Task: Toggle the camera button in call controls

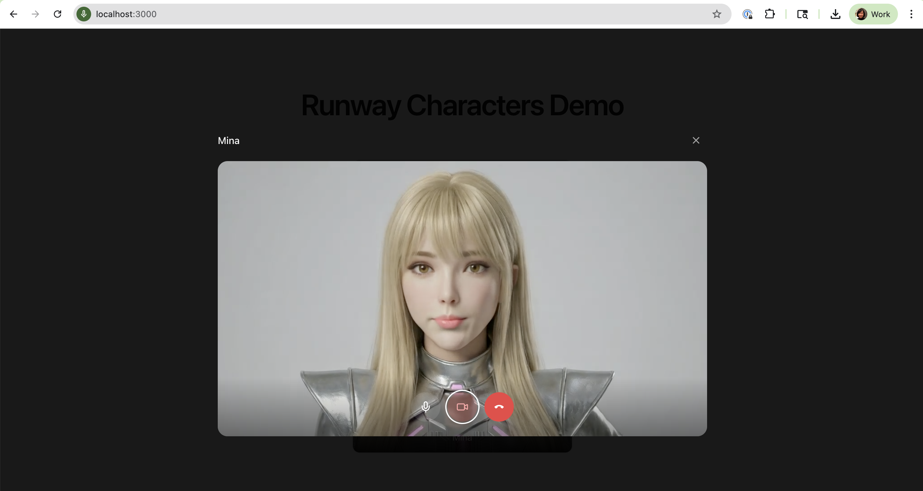Action: 462,407
